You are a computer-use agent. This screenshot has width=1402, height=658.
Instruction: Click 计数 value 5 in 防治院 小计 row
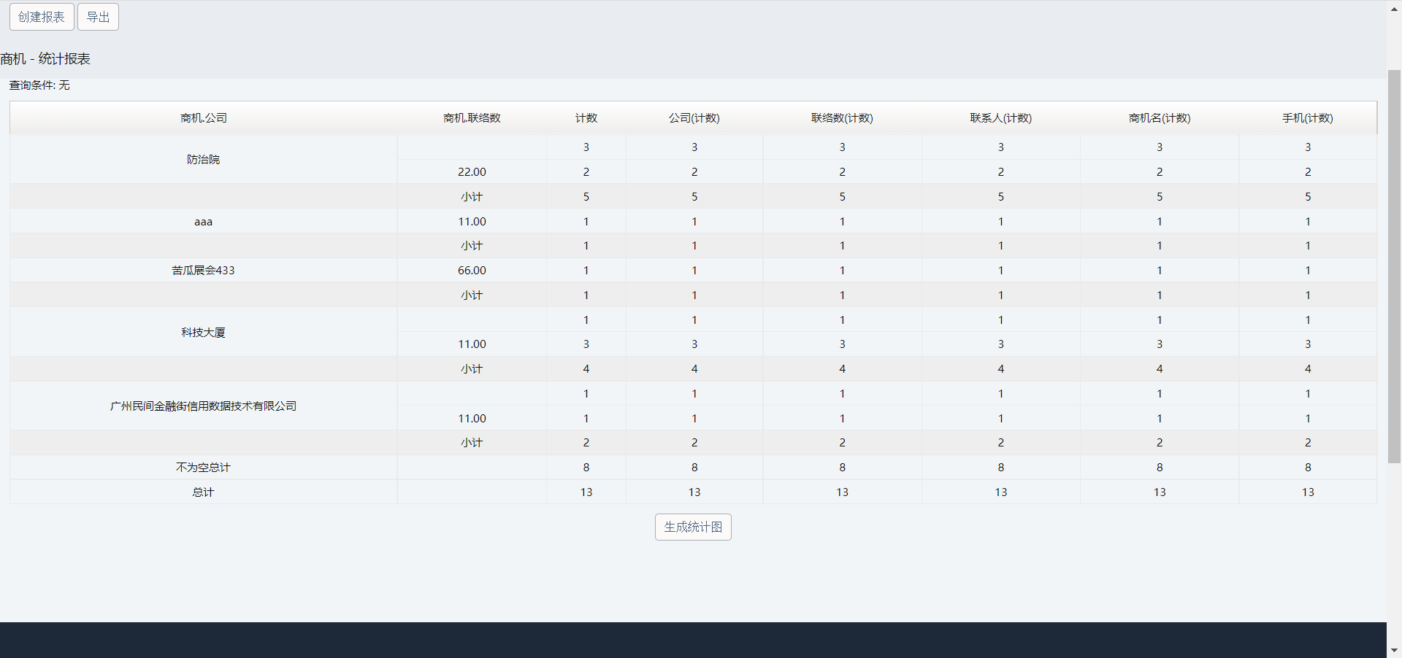click(586, 196)
